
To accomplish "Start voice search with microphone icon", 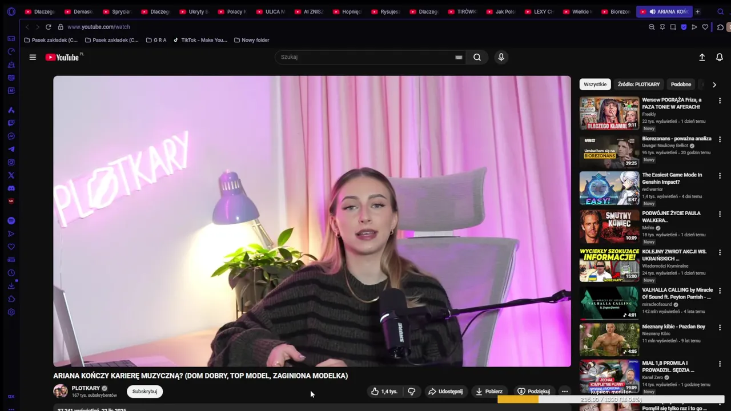I will (501, 57).
